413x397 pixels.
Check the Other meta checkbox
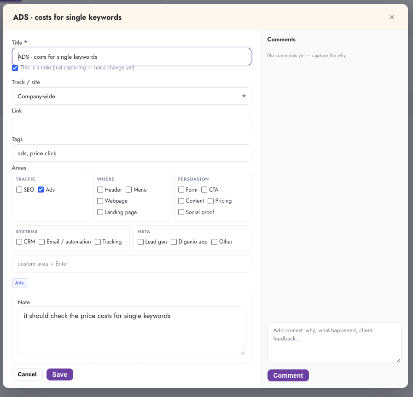[215, 242]
